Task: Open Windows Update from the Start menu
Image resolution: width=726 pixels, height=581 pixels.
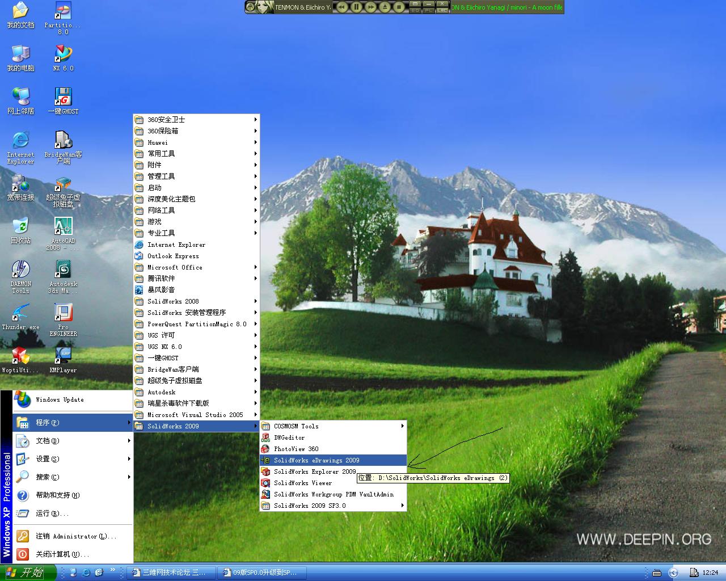Action: (73, 400)
